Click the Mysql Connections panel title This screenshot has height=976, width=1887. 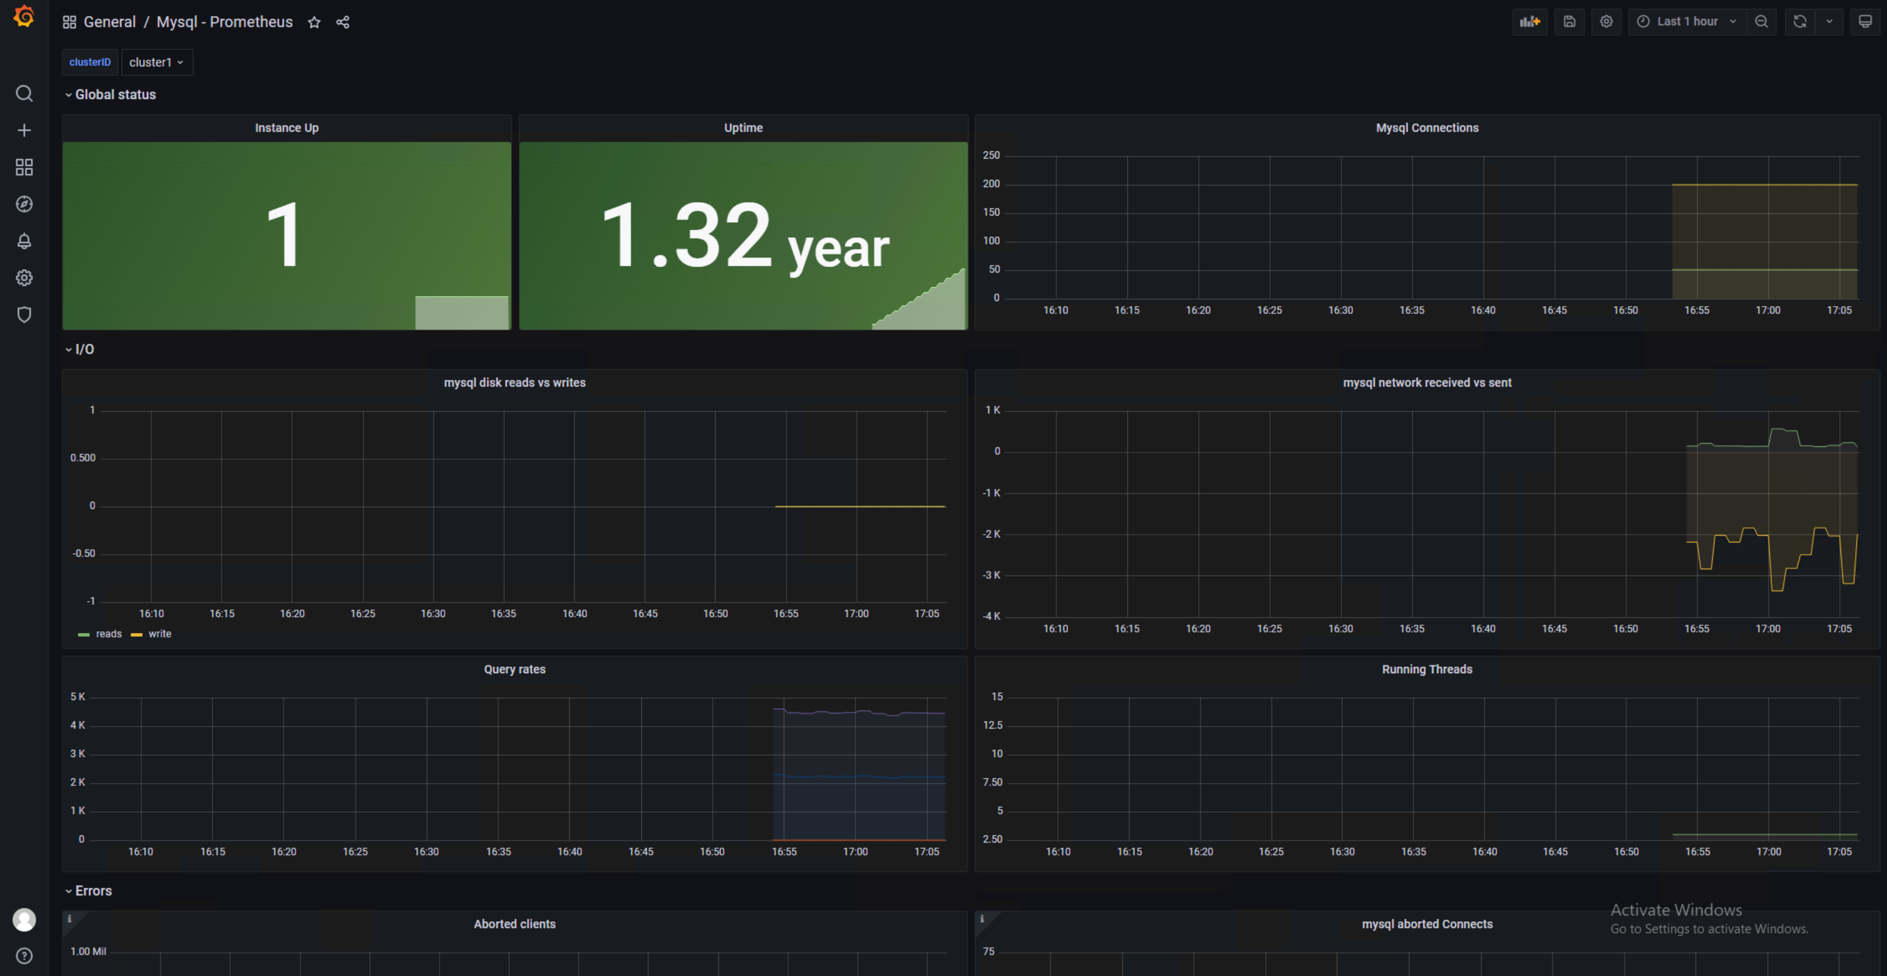click(x=1426, y=127)
